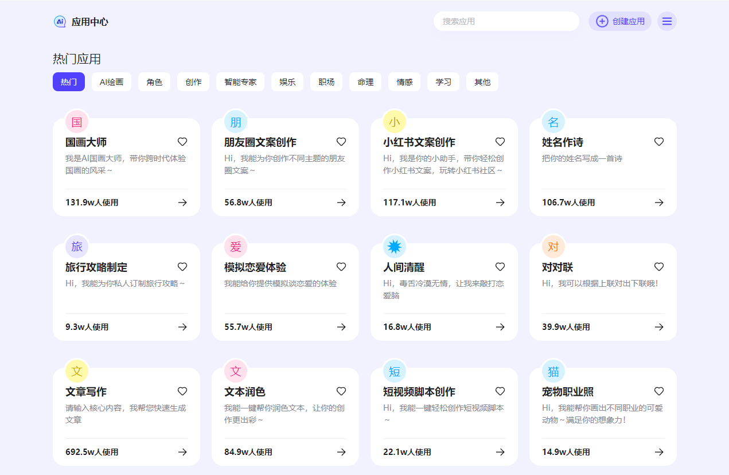Image resolution: width=729 pixels, height=475 pixels.
Task: Click the sun avatar on 人间清醒 card
Action: 395,246
